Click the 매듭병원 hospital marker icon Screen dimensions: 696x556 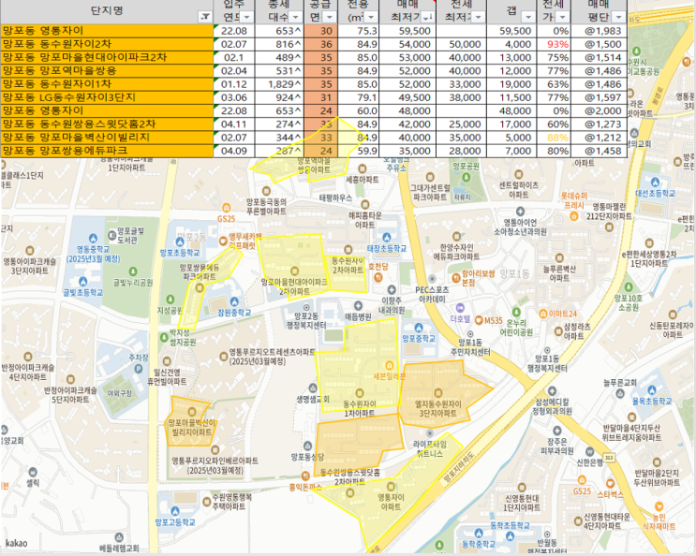point(358,306)
